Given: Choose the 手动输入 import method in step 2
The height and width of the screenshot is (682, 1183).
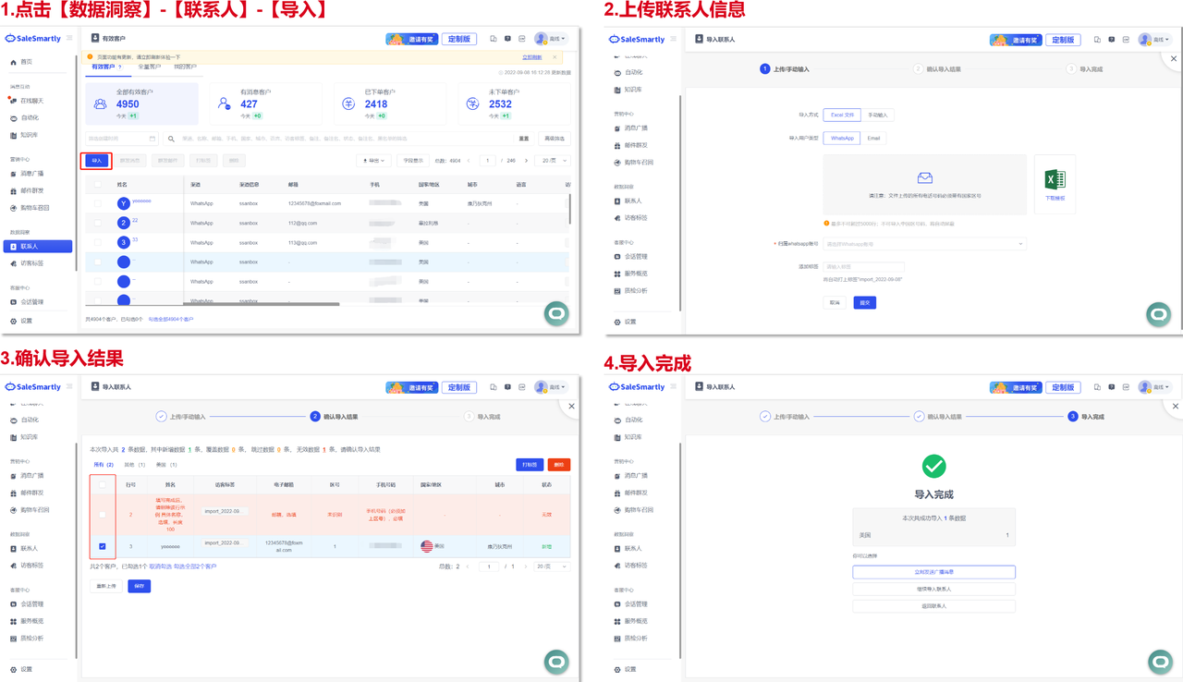Looking at the screenshot, I should (878, 116).
